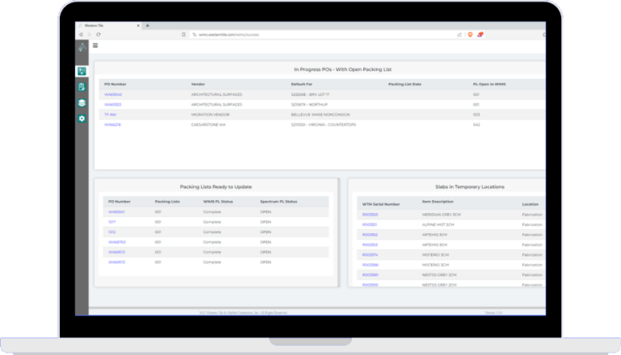Open PO 1012 in Packing Lists Ready
This screenshot has height=355, width=621.
112,232
